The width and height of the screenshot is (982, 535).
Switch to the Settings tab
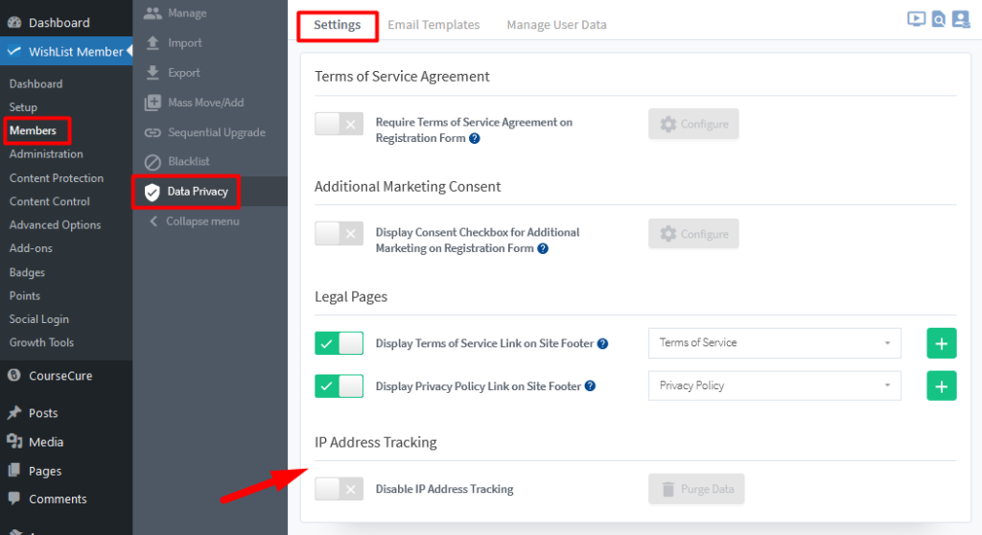337,25
